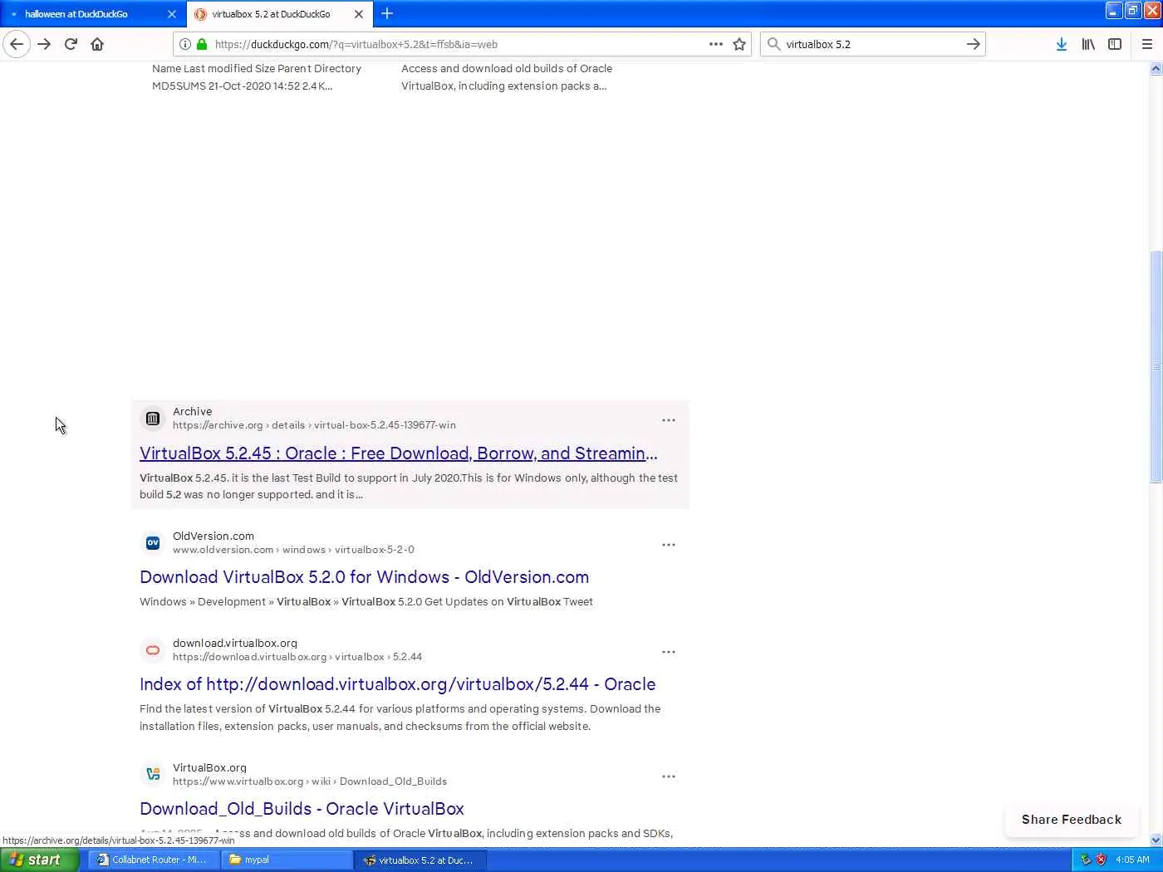Viewport: 1163px width, 872px height.
Task: Click the red shield security tray icon
Action: pos(1101,860)
